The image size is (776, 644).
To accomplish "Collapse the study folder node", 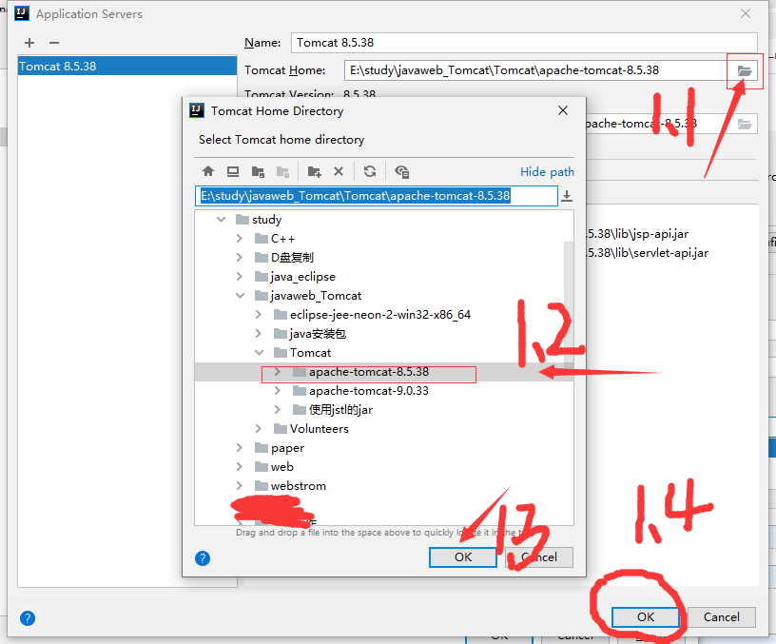I will pyautogui.click(x=222, y=220).
